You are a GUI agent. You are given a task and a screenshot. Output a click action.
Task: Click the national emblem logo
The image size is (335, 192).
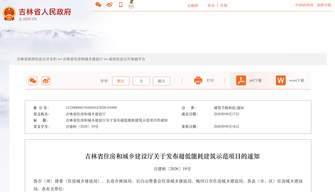tap(9, 14)
